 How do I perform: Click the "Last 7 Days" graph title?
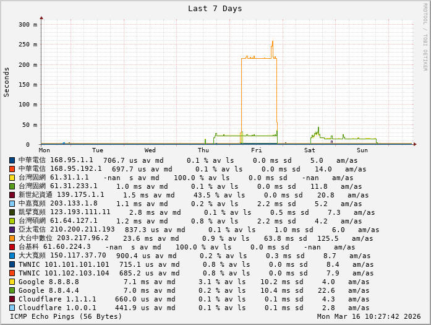coord(215,9)
